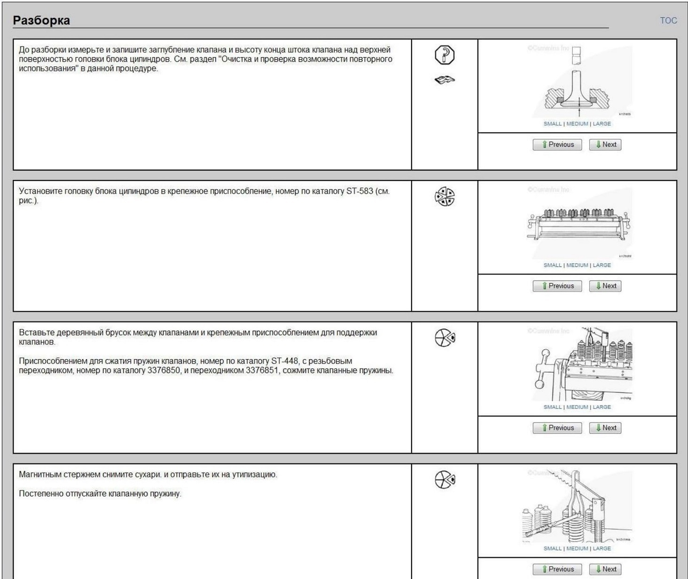The height and width of the screenshot is (579, 688).
Task: Select LARGE size for valve cross-section image
Action: (602, 124)
